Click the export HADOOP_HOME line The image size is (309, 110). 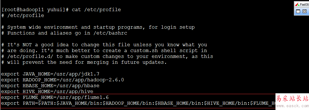coord(63,80)
